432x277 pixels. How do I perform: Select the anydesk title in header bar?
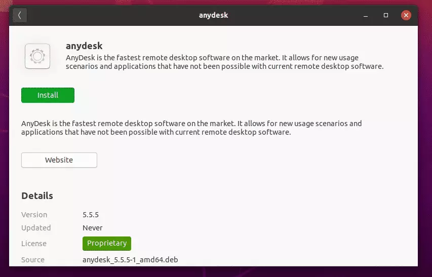[x=214, y=15]
